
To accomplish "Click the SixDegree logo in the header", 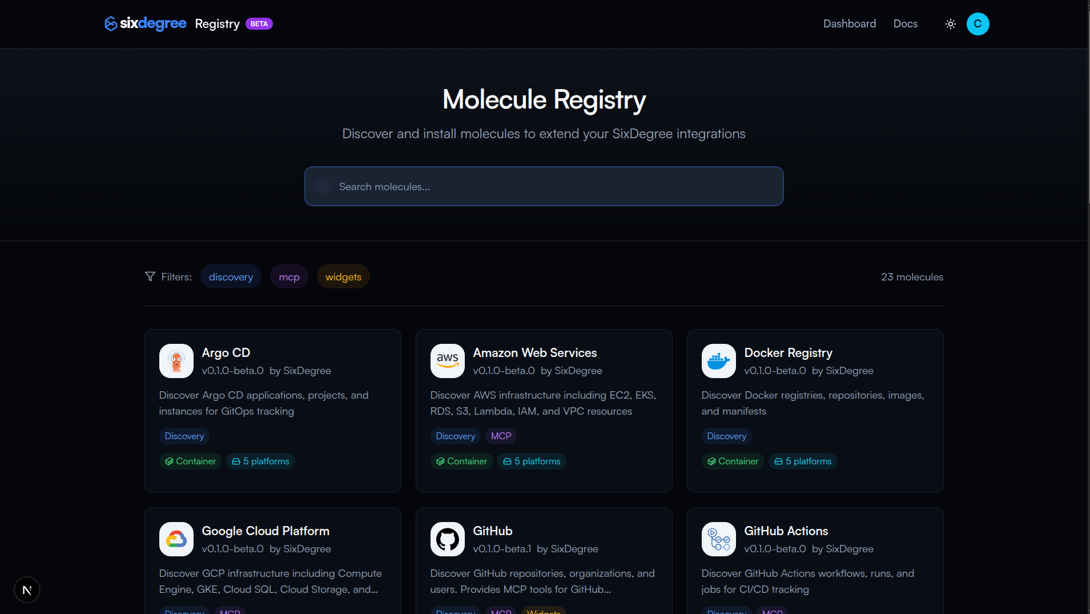I will pyautogui.click(x=144, y=23).
